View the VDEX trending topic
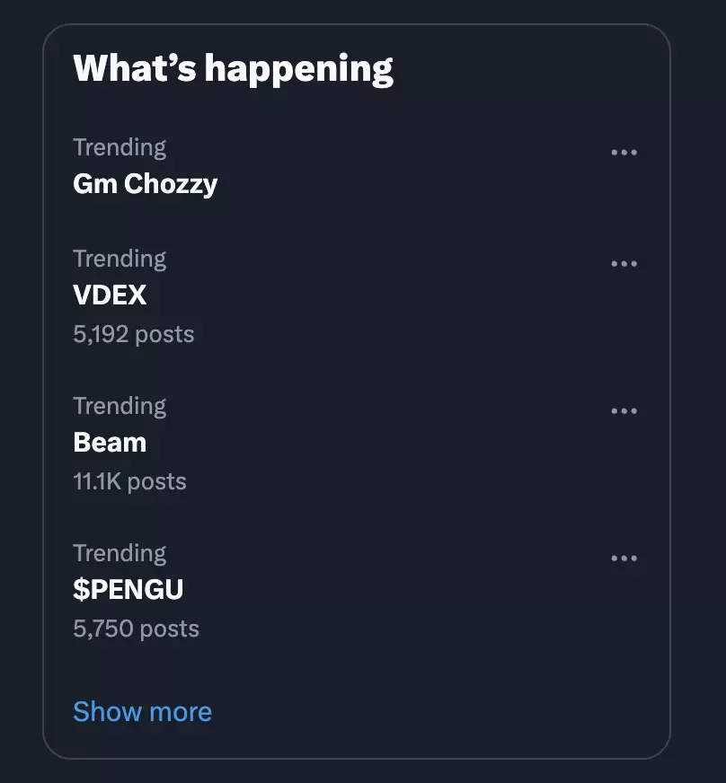The height and width of the screenshot is (783, 726). (110, 295)
